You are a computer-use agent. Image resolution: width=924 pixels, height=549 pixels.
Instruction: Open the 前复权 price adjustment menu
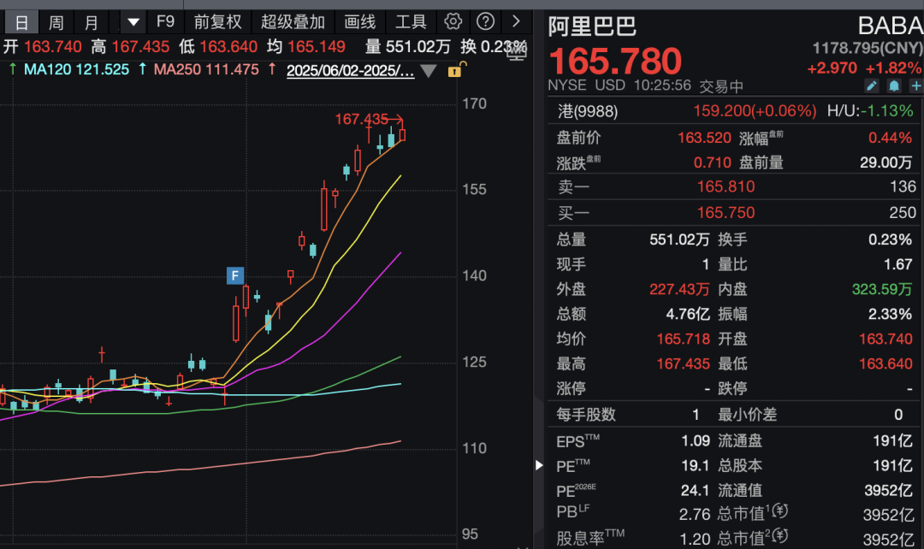217,22
